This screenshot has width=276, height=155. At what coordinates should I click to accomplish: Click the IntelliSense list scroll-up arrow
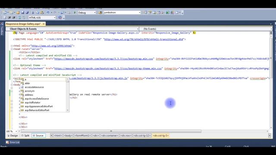coord(68,79)
